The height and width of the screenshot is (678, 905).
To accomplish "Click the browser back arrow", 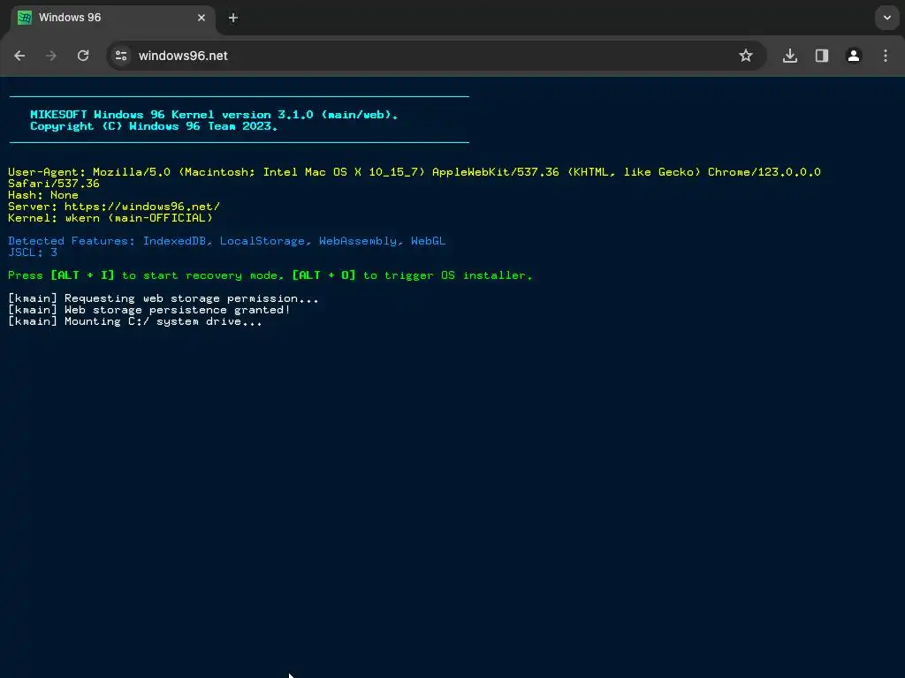I will point(19,56).
